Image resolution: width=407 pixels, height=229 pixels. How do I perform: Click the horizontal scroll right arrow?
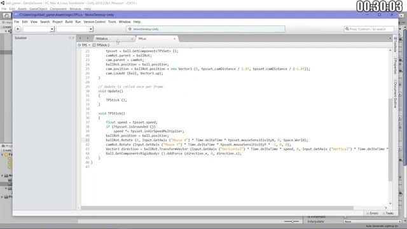(385, 208)
